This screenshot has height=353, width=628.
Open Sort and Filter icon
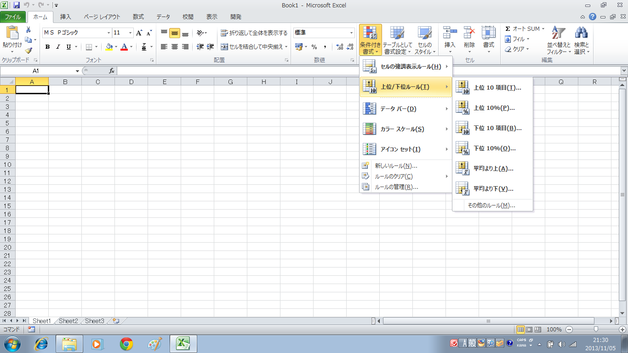click(558, 33)
